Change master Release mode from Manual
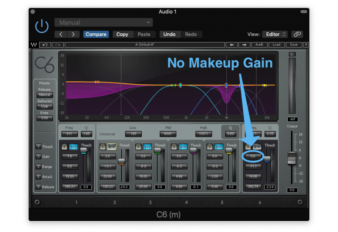 coord(45,94)
